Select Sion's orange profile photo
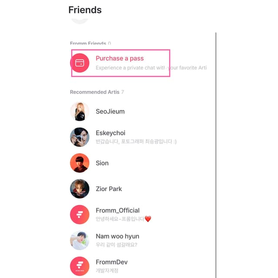The width and height of the screenshot is (278, 278). click(x=79, y=163)
